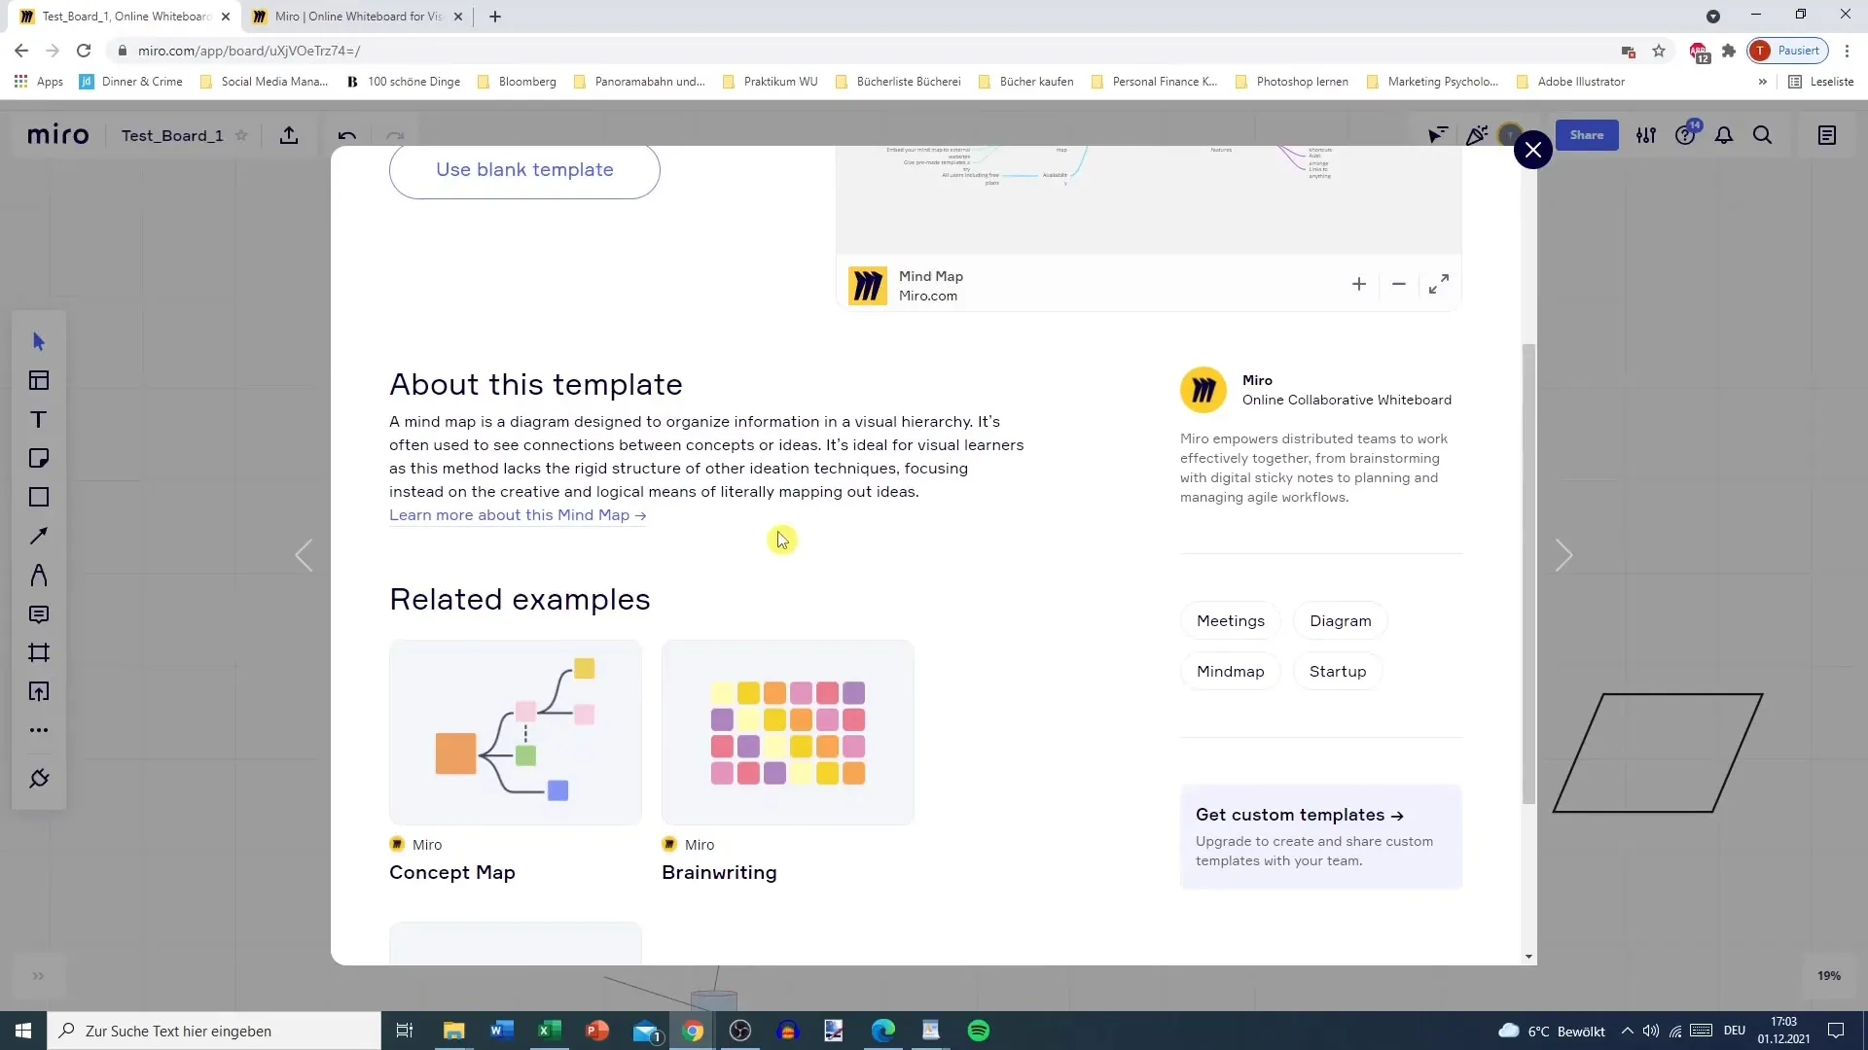
Task: Click the Test_Board_1 board name
Action: tap(172, 135)
